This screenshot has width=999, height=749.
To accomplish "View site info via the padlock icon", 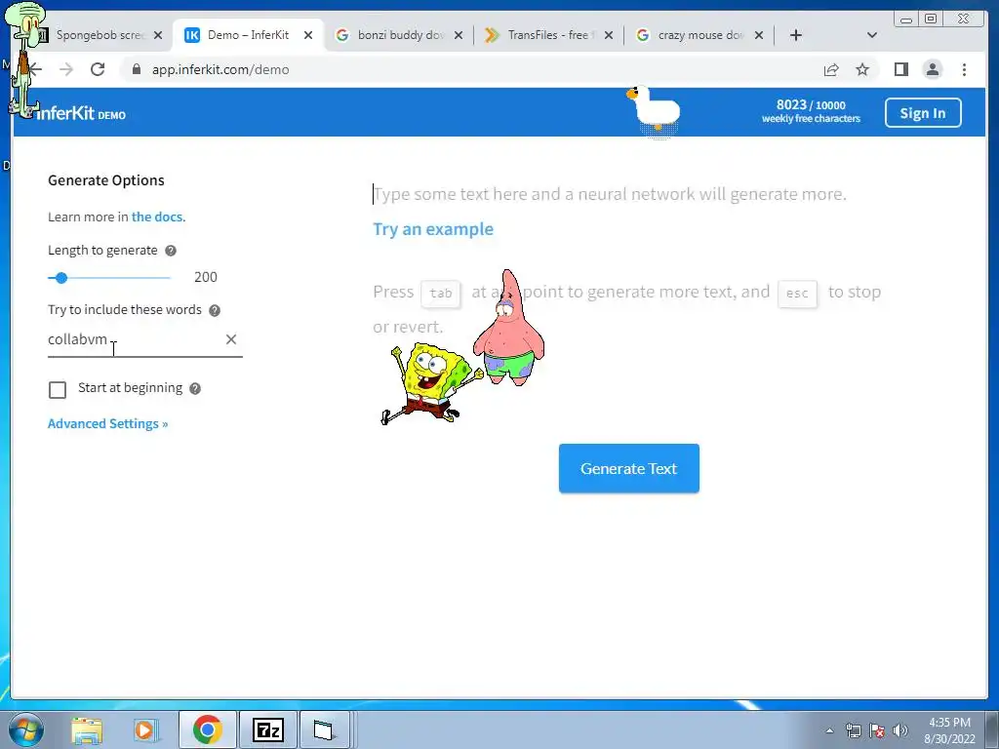I will (137, 69).
